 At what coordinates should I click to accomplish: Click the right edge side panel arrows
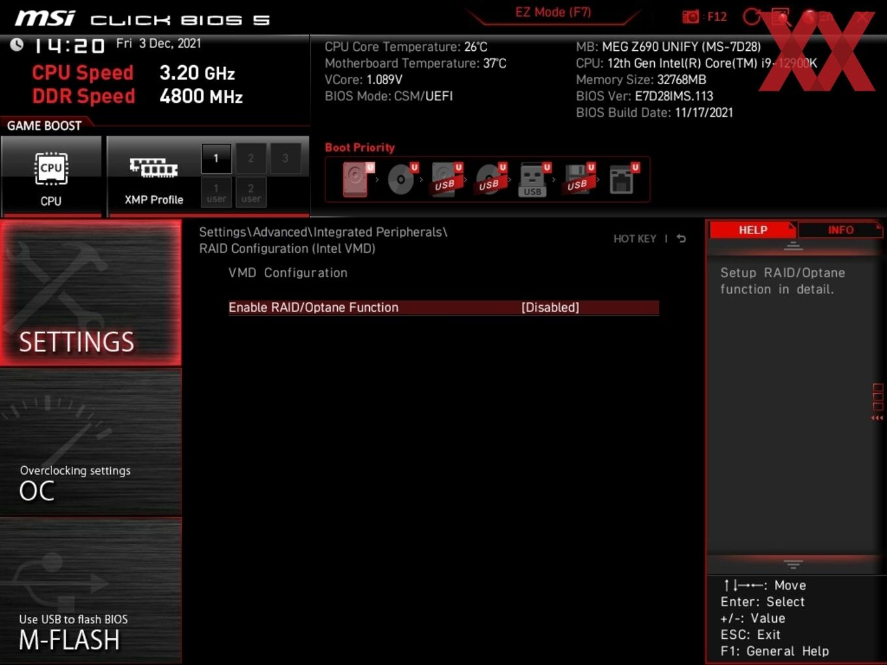(x=878, y=402)
